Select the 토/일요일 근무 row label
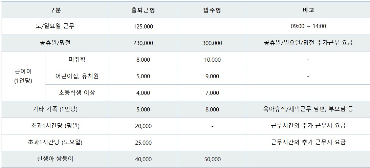This screenshot has width=370, height=168. 55,26
